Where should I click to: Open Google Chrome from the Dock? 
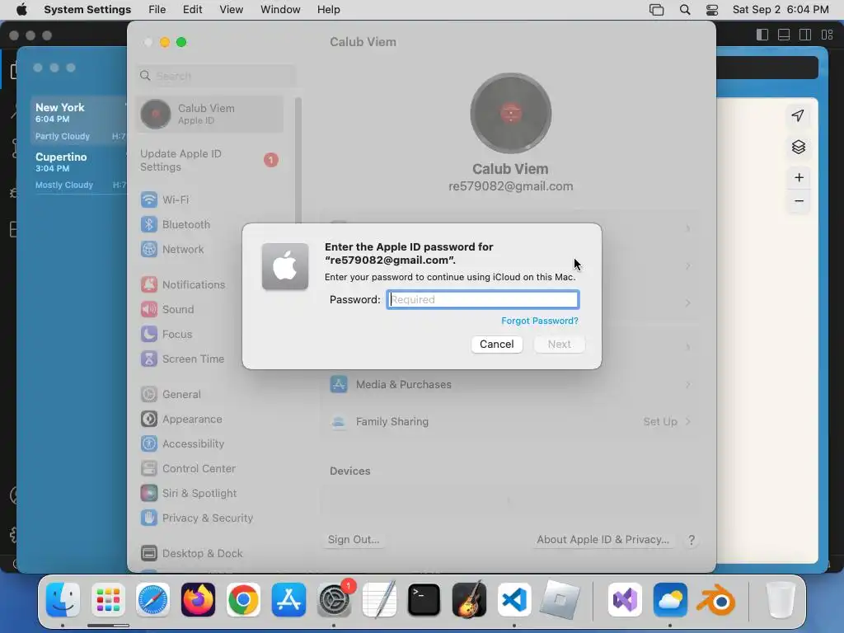click(x=243, y=600)
